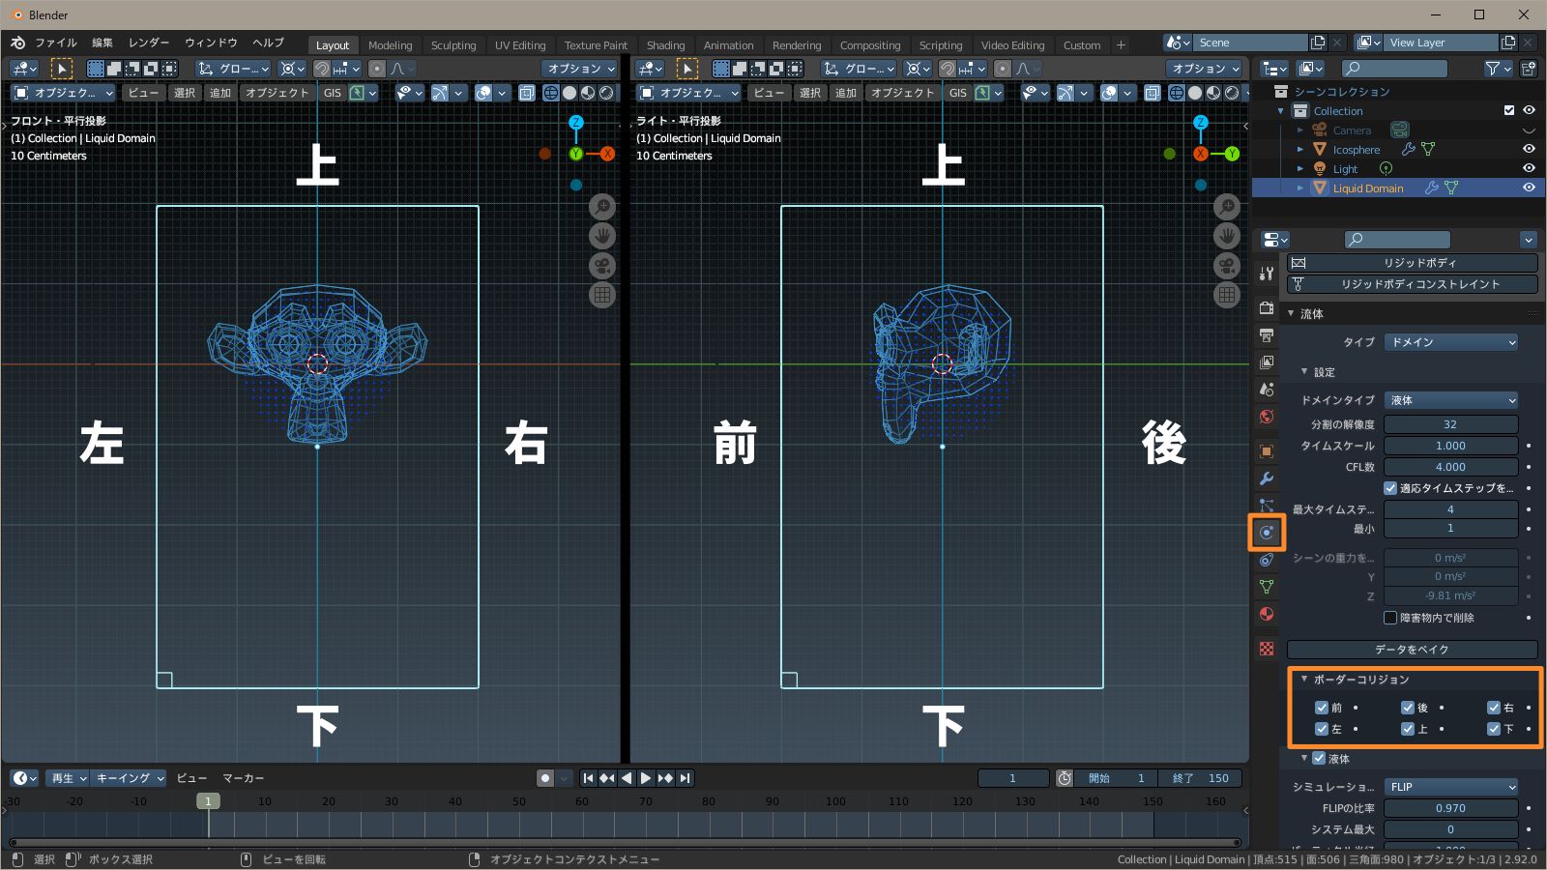The width and height of the screenshot is (1547, 870).
Task: Switch to the Shading workspace tab
Action: click(x=665, y=44)
